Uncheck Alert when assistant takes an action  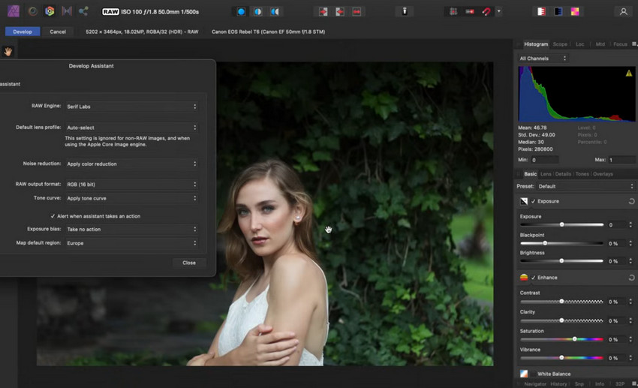(x=53, y=216)
